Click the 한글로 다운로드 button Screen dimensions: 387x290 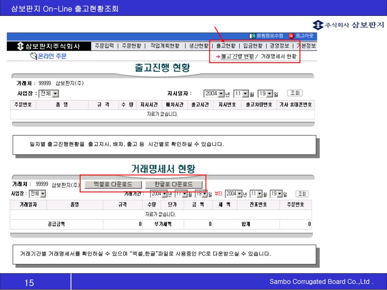(174, 184)
